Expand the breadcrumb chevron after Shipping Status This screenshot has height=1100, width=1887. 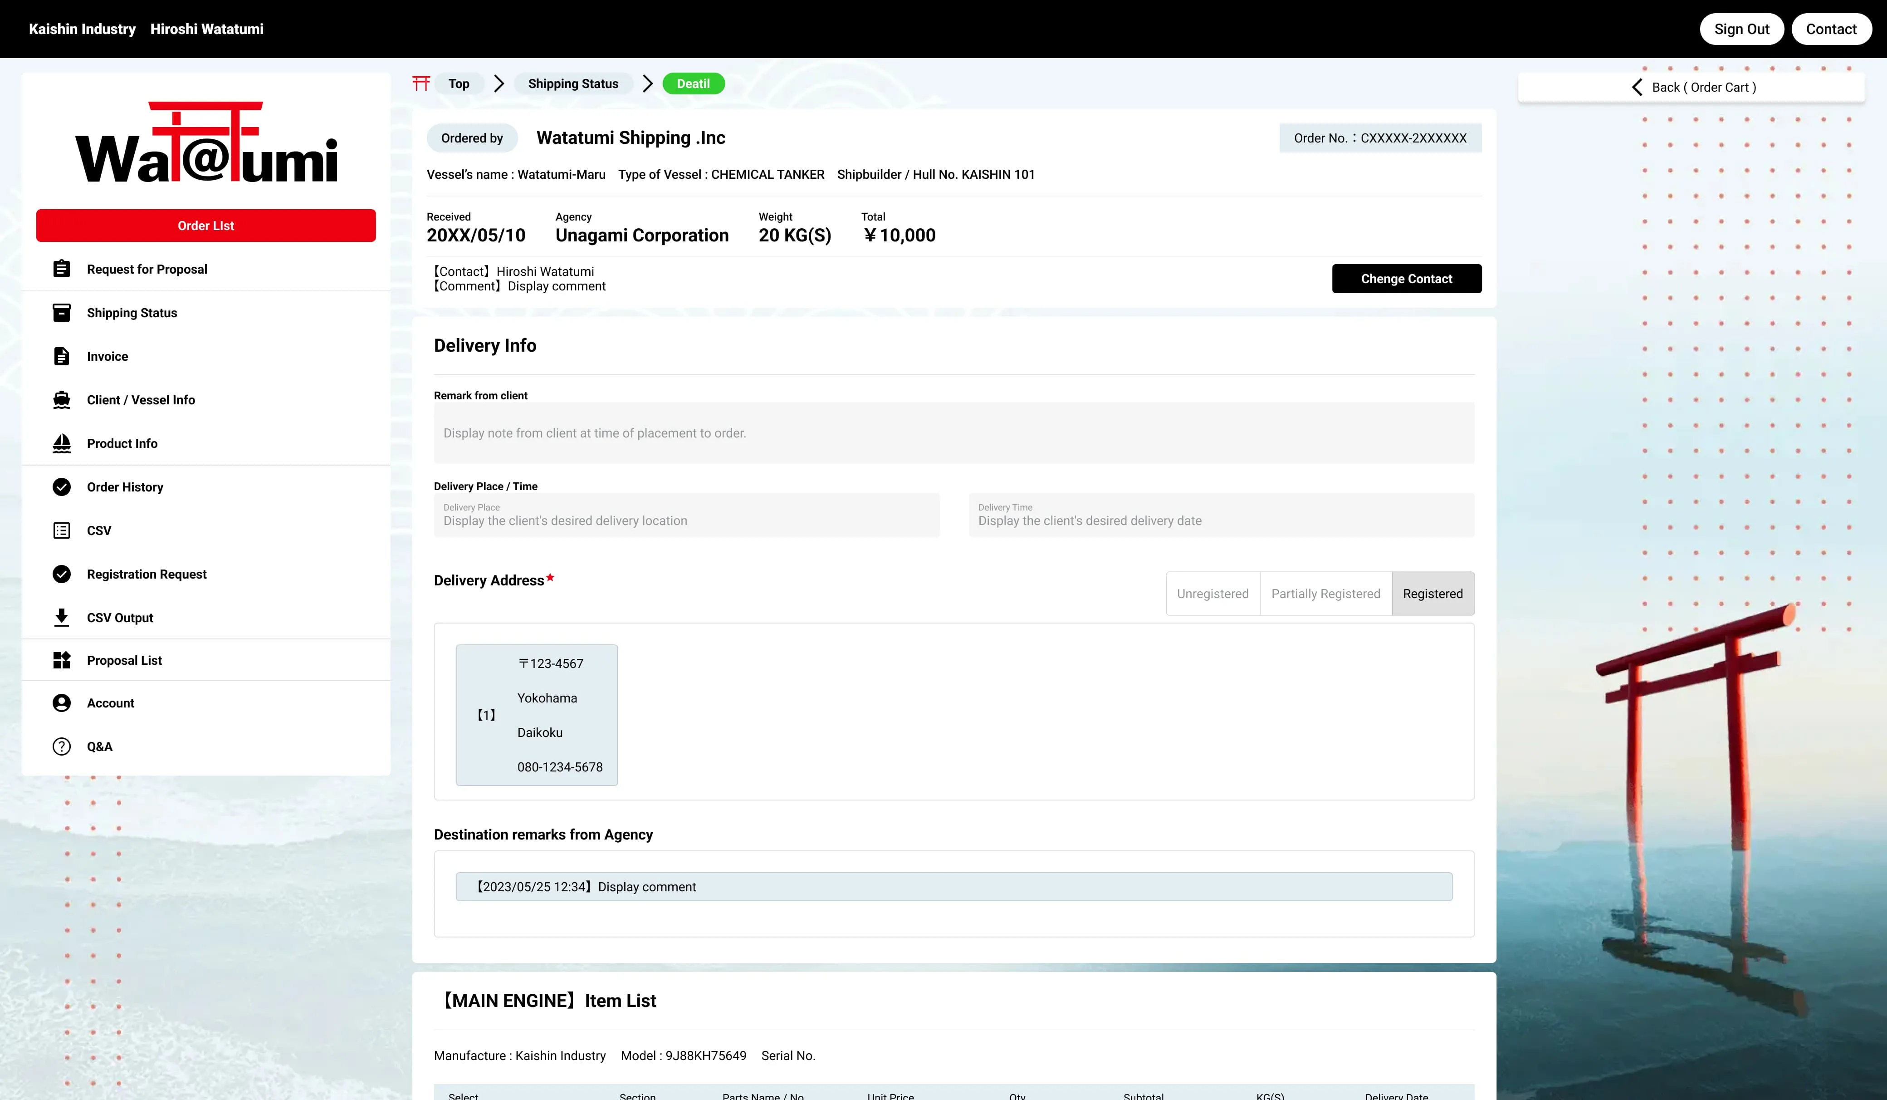[647, 83]
